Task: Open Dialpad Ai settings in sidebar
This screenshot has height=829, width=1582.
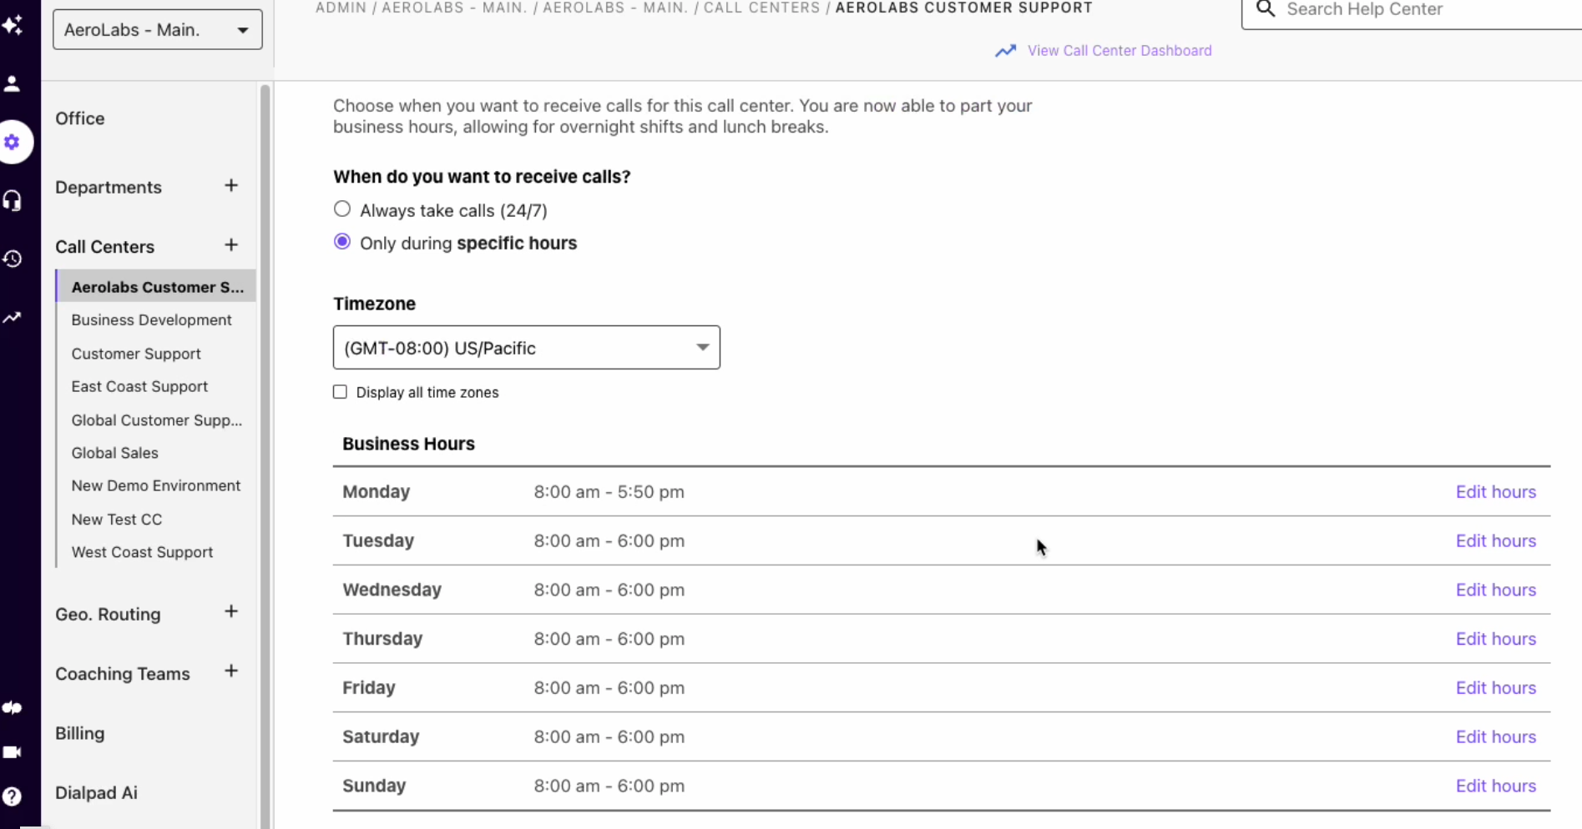Action: [x=96, y=793]
